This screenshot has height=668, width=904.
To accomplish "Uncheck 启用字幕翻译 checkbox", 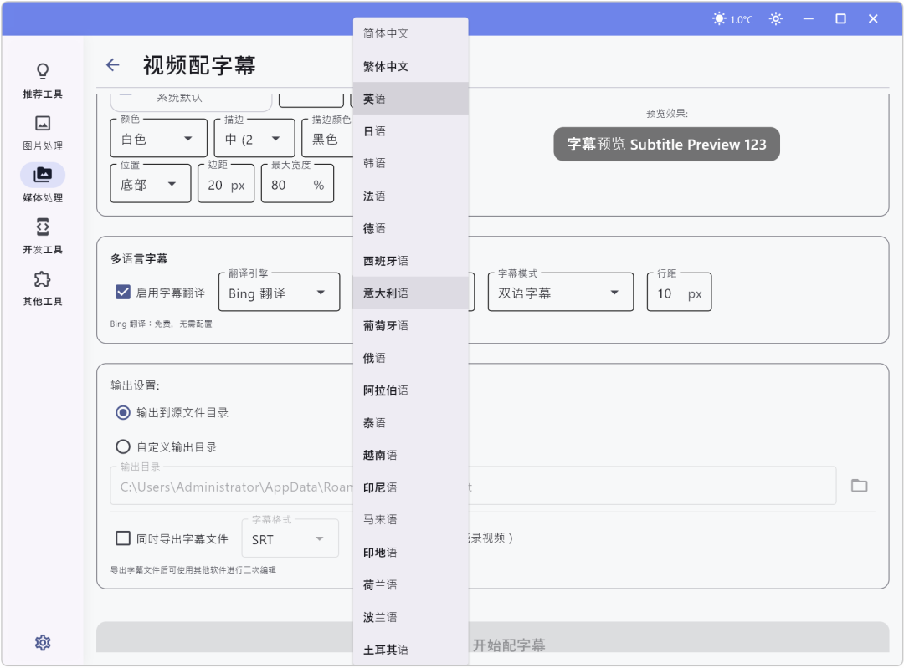I will click(123, 292).
